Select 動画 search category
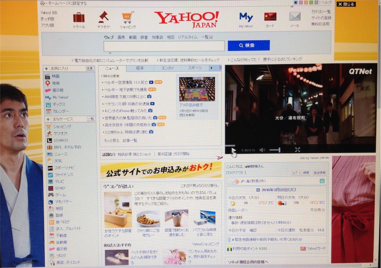 pos(133,37)
